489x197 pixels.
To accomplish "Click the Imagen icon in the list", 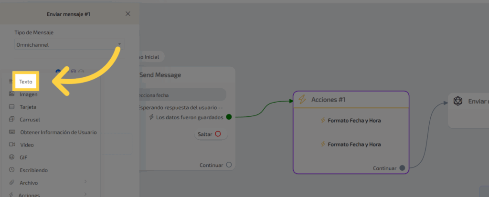I will click(11, 94).
